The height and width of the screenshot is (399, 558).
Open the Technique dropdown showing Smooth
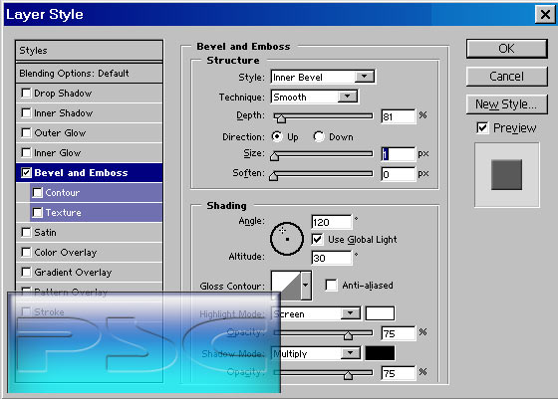pyautogui.click(x=315, y=97)
